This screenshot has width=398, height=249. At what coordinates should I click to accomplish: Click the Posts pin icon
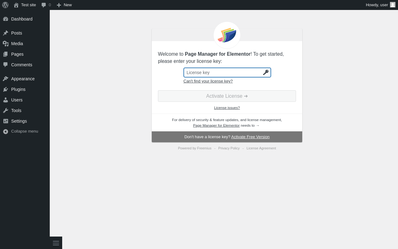click(6, 33)
